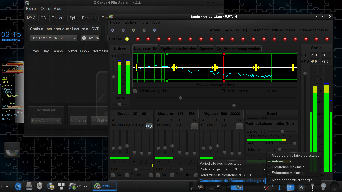The width and height of the screenshot is (342, 192).
Task: Click the jamin window title bar icon
Action: pos(111,17)
